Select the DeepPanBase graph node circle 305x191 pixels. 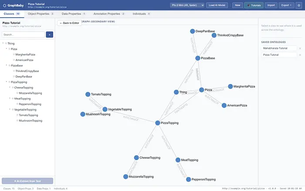click(193, 31)
